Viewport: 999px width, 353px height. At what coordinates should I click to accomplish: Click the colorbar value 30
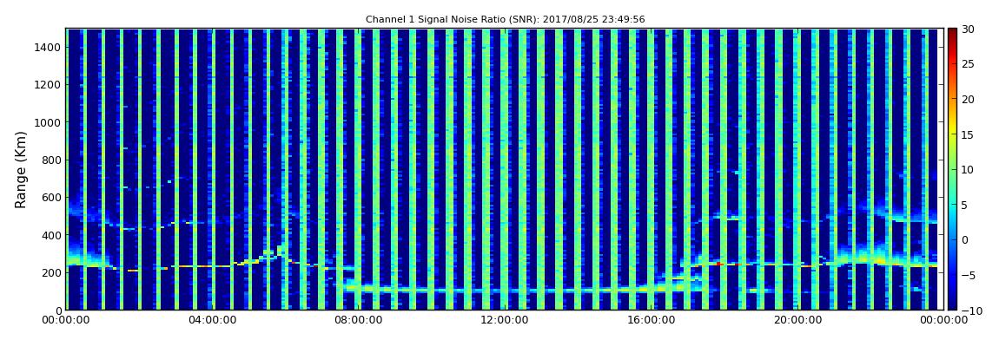(969, 29)
